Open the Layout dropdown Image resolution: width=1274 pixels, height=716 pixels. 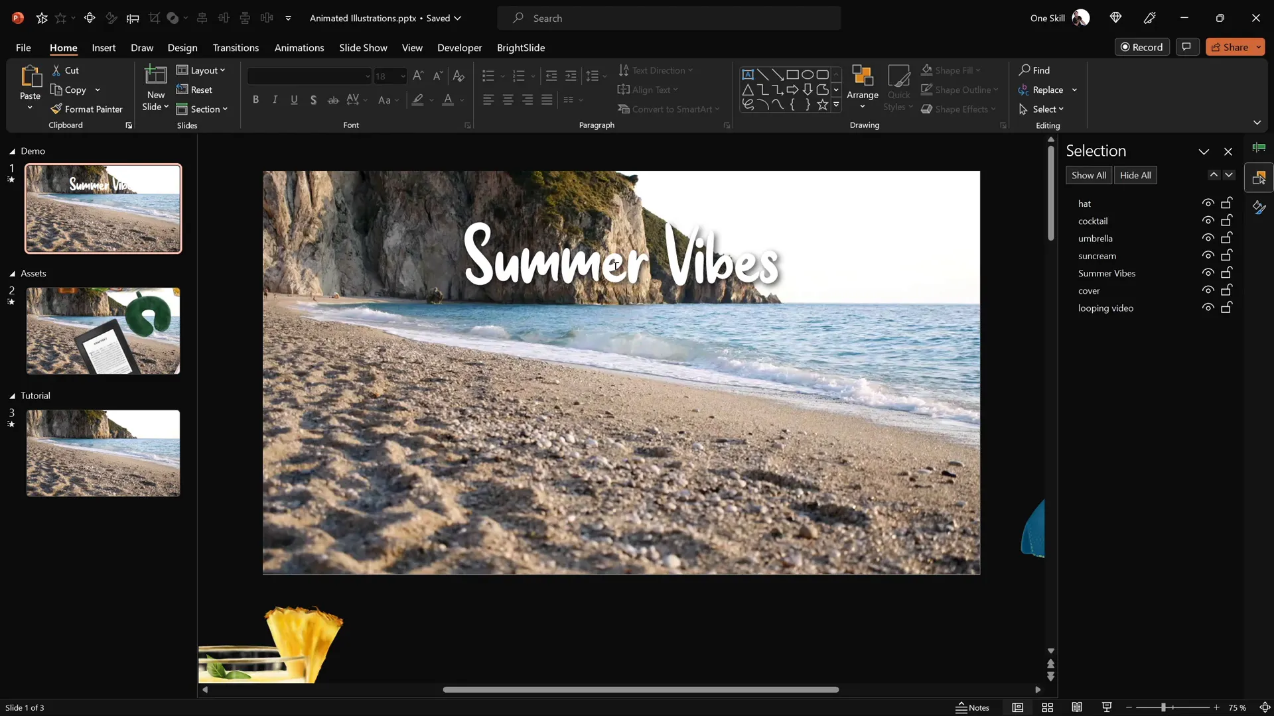(x=200, y=70)
